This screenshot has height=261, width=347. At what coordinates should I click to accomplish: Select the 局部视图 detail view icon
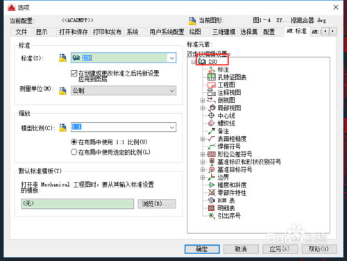[212, 108]
